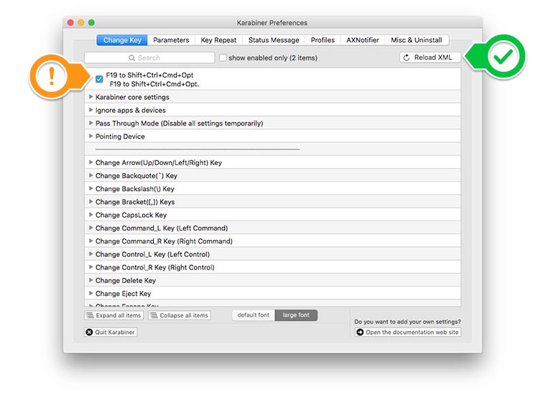Click the green zoom window button
The image size is (546, 395).
(91, 22)
